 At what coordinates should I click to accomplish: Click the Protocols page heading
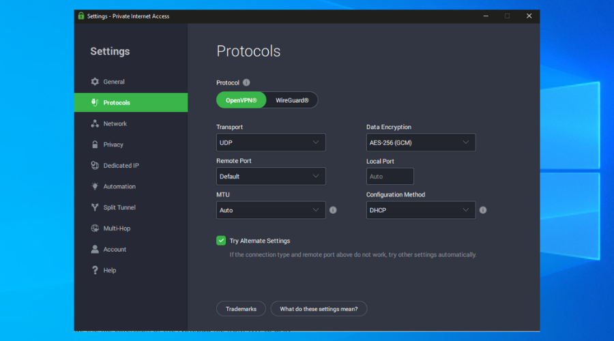tap(248, 51)
